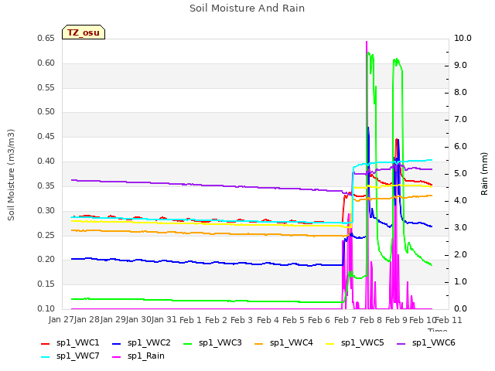This screenshot has height=371, width=495.
Task: Click the 10.0 right axis label
Action: coord(463,39)
